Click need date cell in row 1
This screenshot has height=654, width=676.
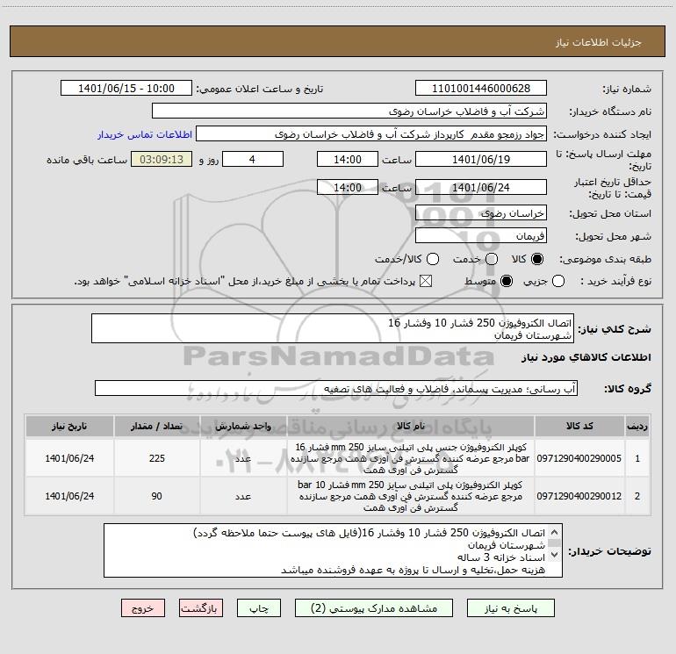(69, 458)
